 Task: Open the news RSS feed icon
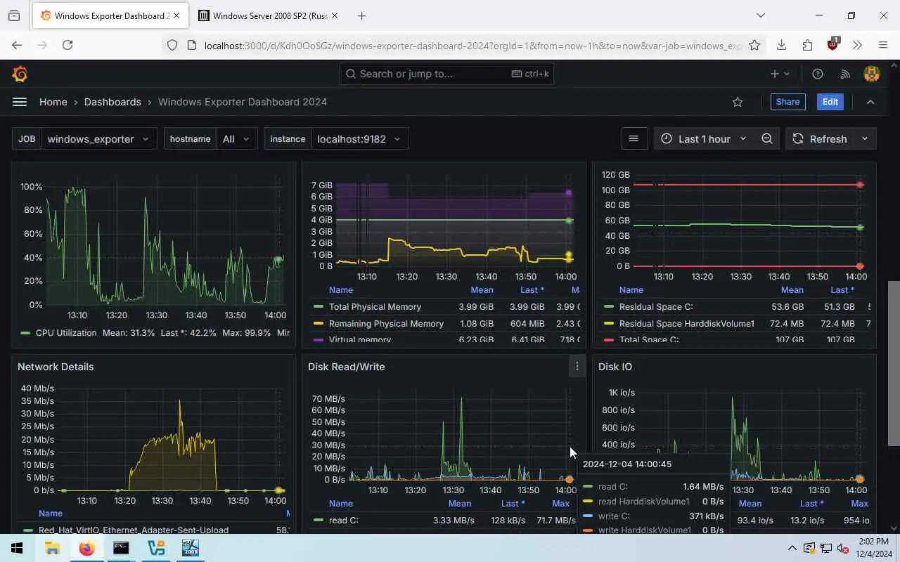(845, 74)
